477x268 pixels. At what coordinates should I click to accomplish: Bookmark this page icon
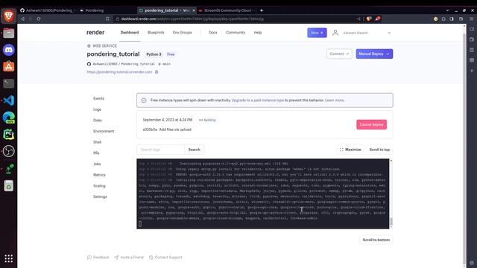tap(107, 19)
